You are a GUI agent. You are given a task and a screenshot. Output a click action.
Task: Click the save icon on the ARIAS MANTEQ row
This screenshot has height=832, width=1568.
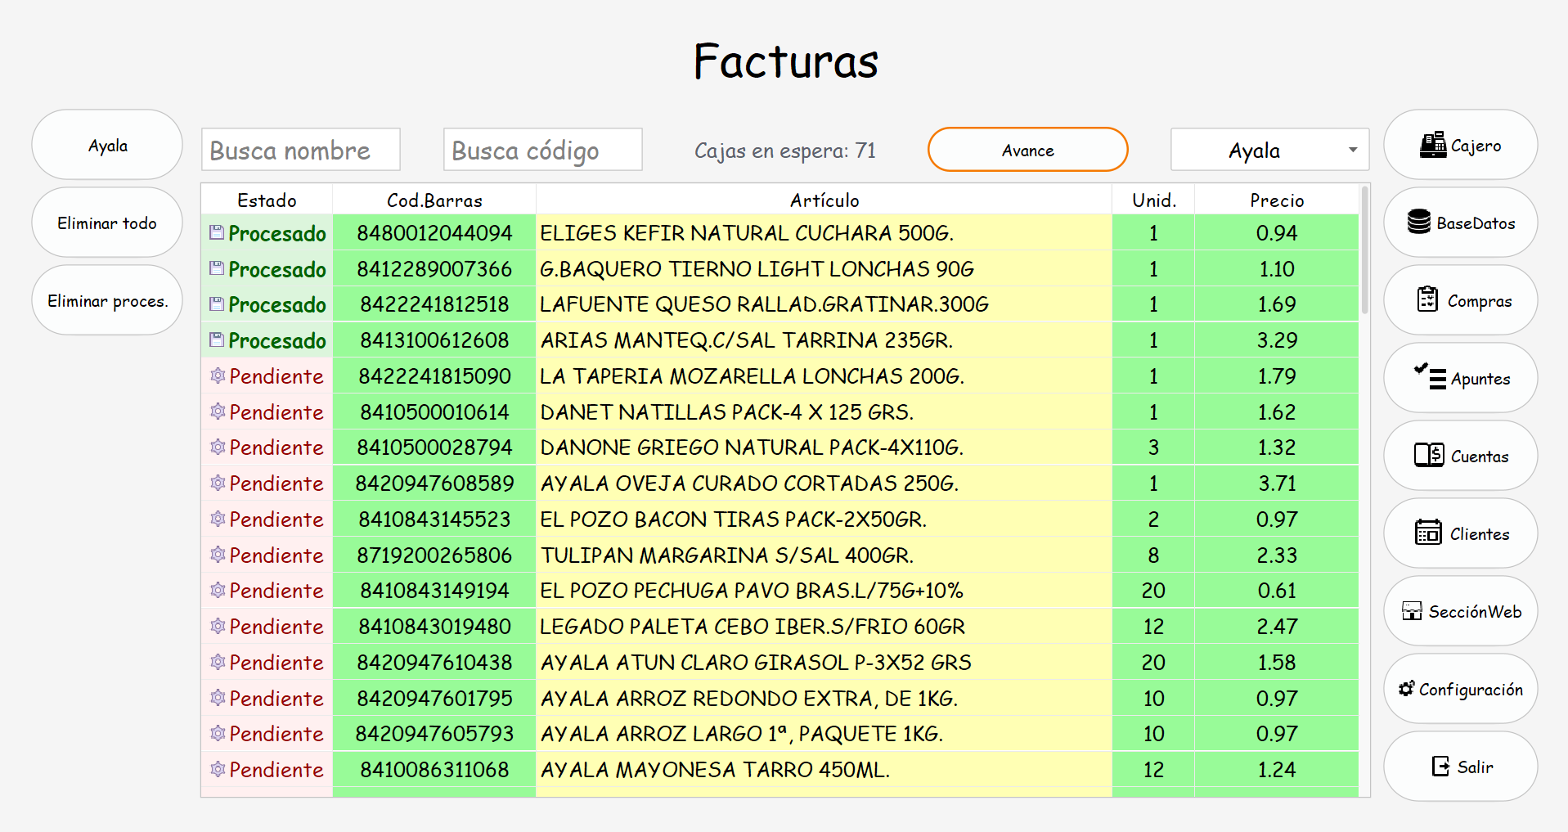pyautogui.click(x=217, y=340)
